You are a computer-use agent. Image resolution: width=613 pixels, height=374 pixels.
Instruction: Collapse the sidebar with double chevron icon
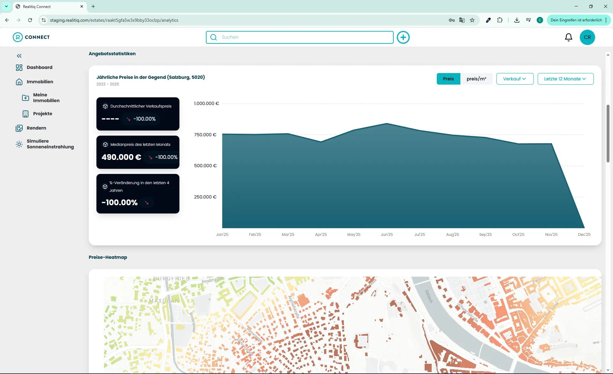[19, 56]
